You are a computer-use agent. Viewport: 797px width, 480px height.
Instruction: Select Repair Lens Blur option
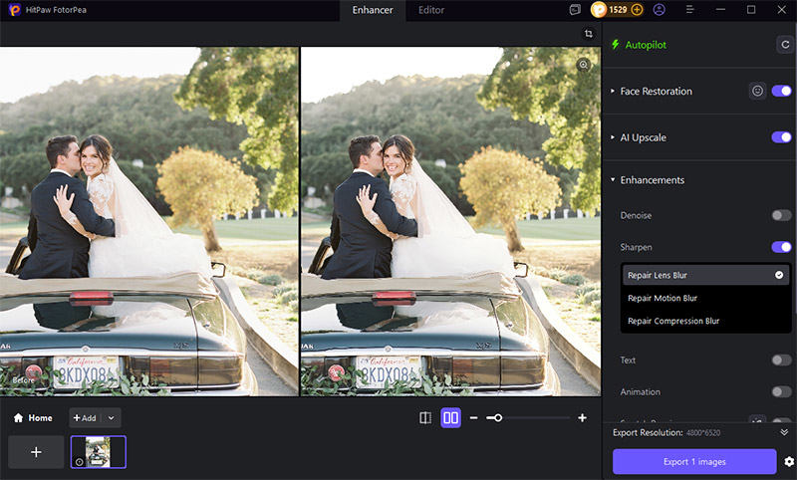coord(705,275)
